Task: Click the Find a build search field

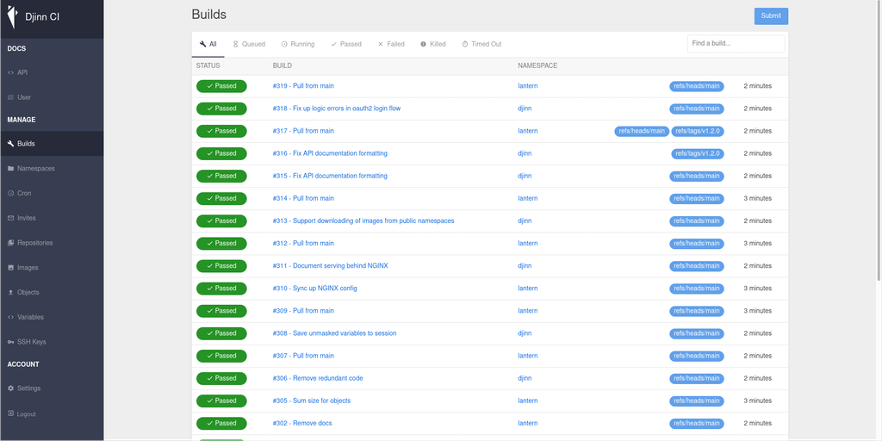Action: tap(736, 43)
